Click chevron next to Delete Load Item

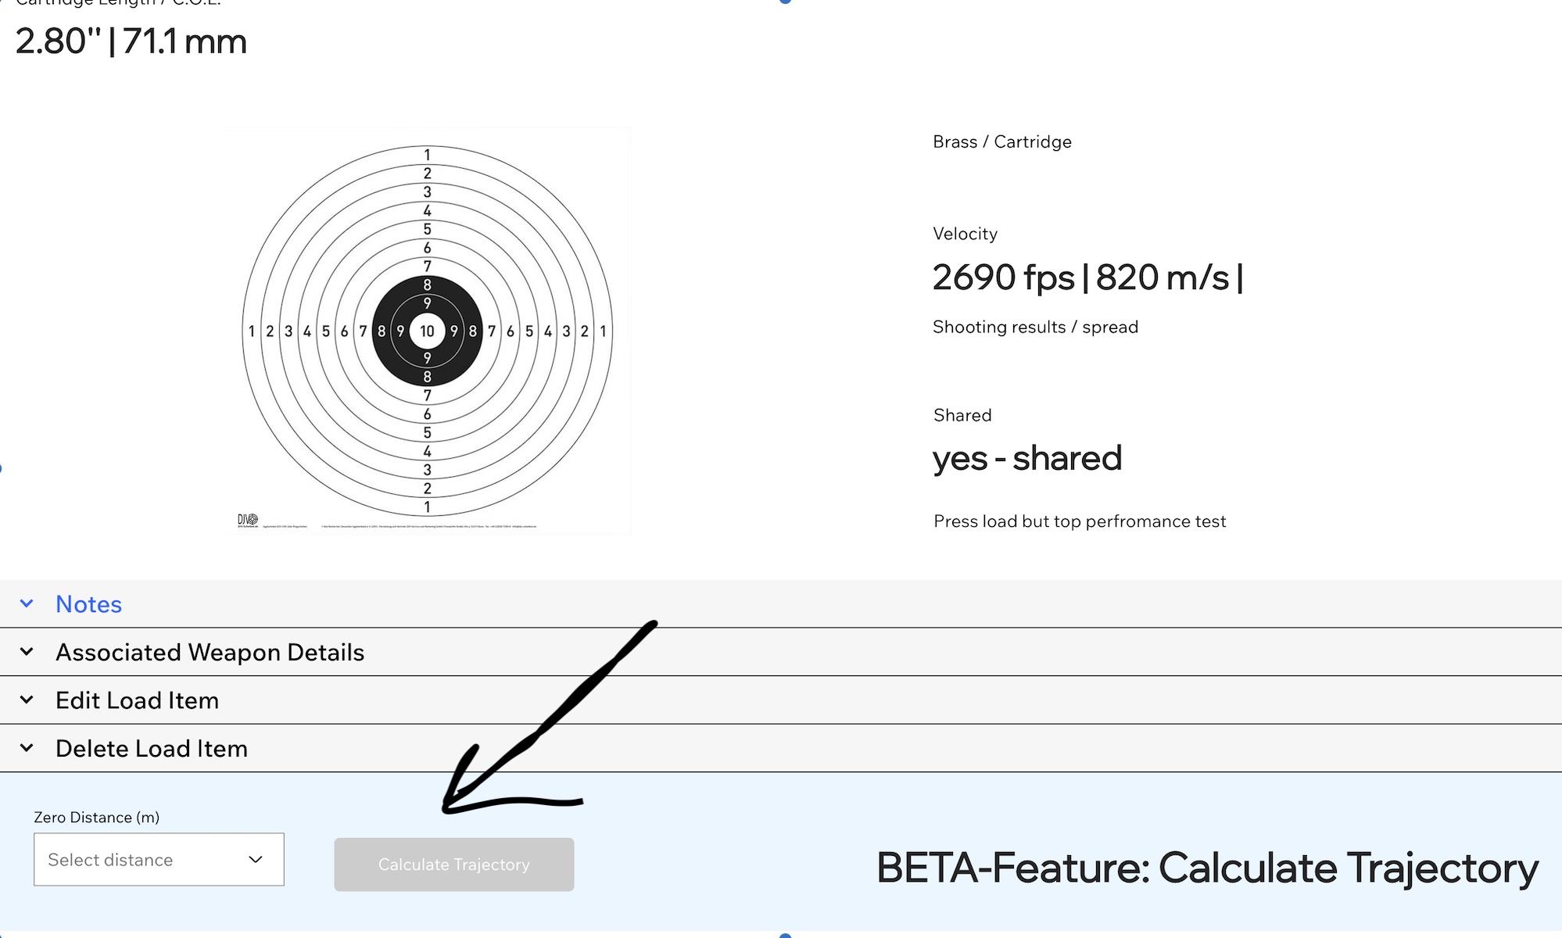coord(27,748)
